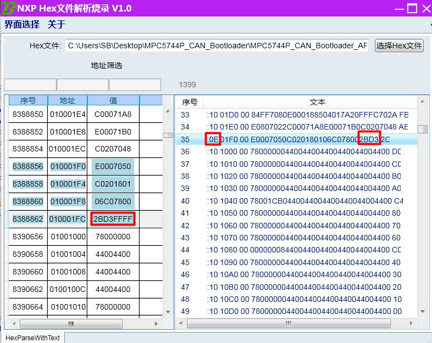
Task: Select address cell 010001F0
Action: 68,166
